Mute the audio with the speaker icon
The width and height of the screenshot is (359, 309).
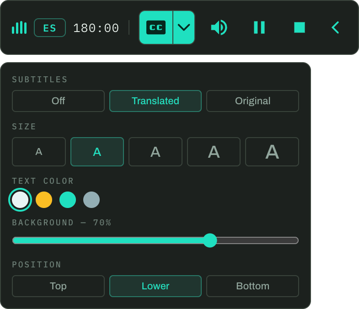click(219, 27)
